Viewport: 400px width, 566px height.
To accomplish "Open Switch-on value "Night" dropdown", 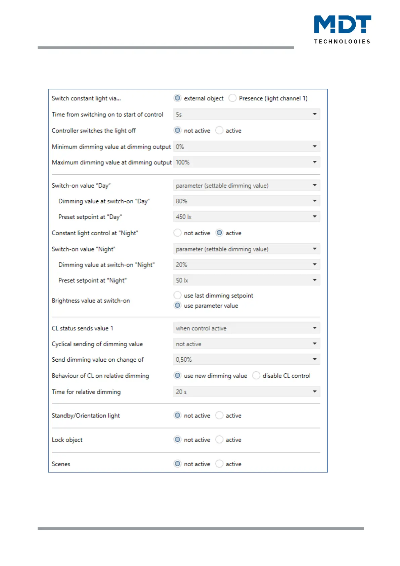I will [247, 249].
